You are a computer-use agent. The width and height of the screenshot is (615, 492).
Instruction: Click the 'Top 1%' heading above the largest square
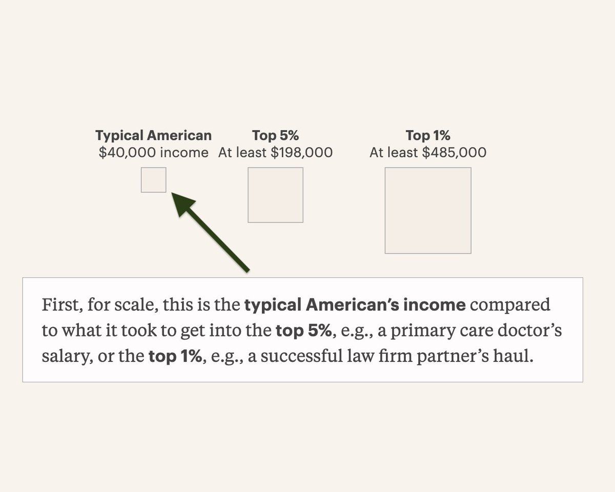pyautogui.click(x=428, y=136)
